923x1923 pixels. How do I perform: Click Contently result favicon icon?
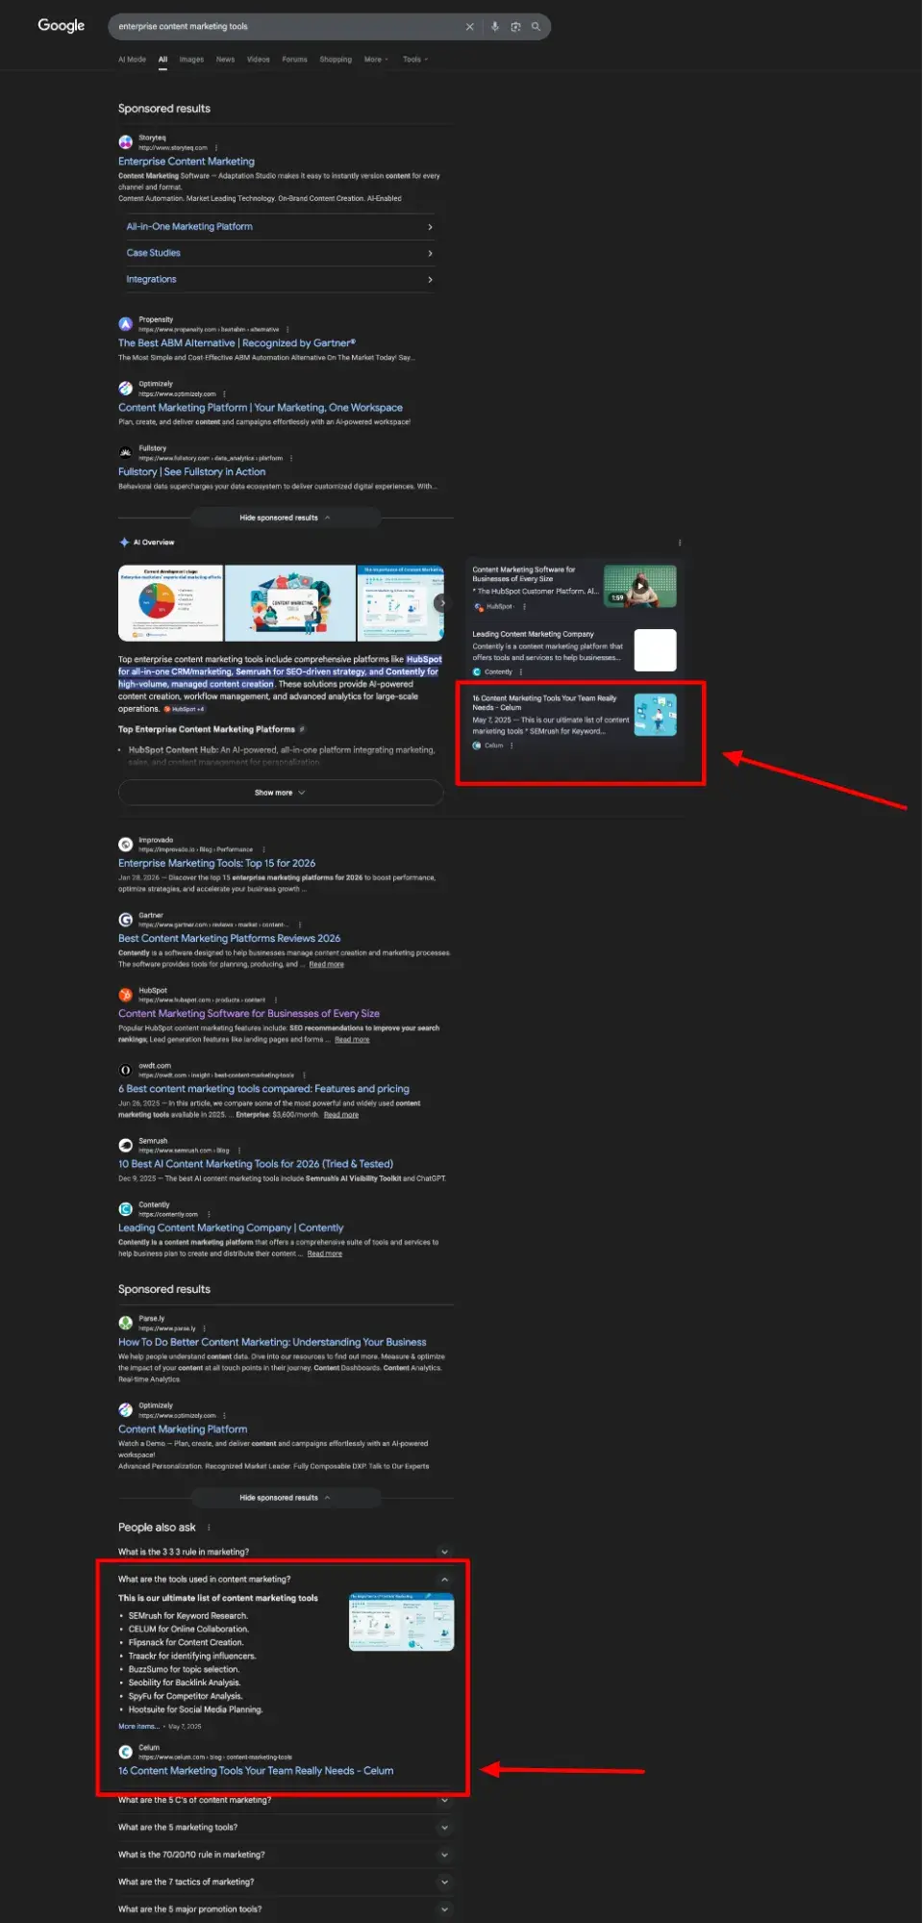125,1209
